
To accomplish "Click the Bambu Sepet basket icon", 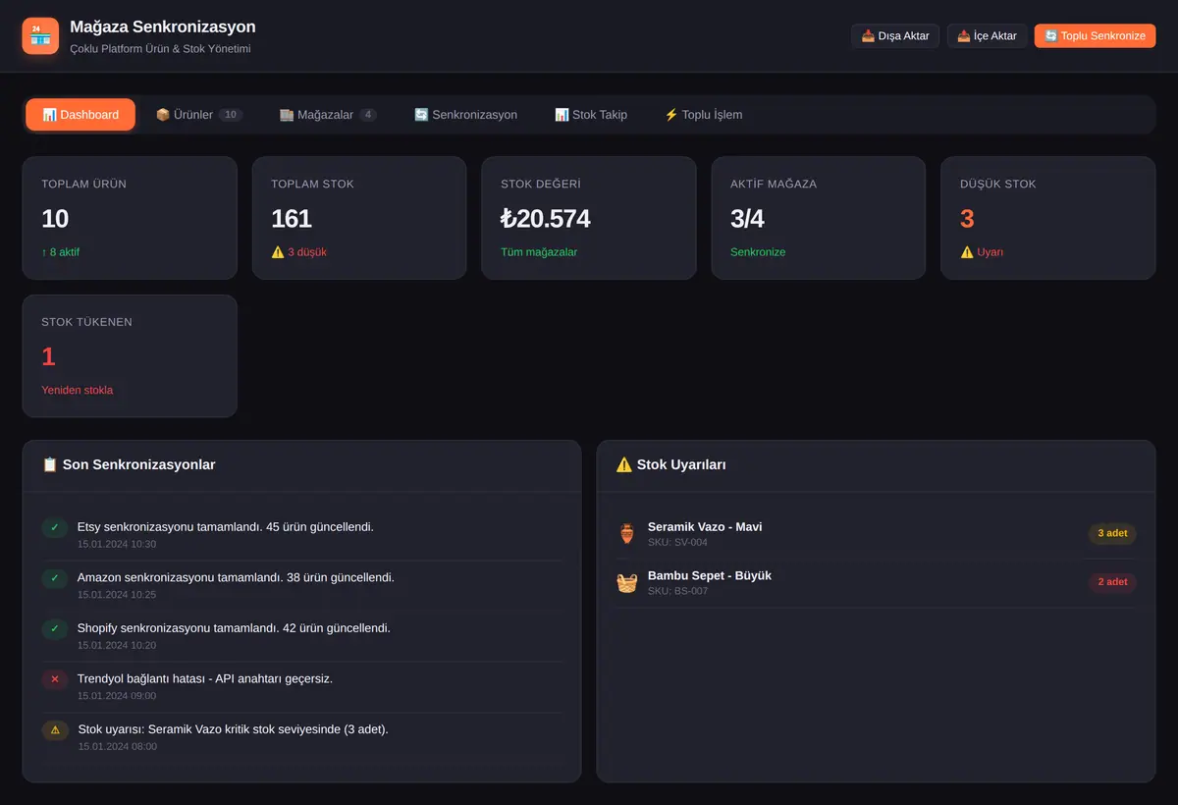I will coord(627,583).
